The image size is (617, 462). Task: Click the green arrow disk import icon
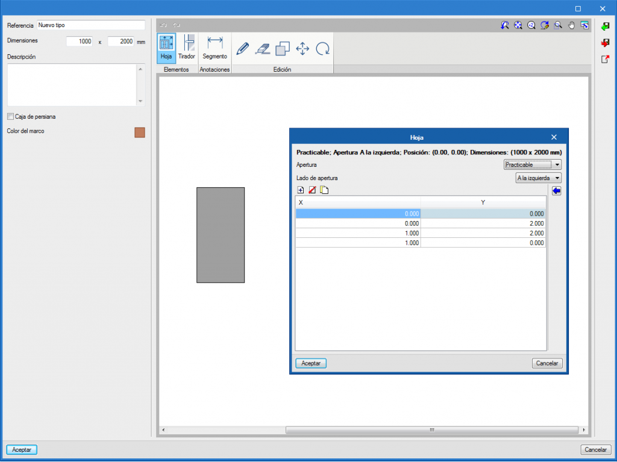[605, 27]
